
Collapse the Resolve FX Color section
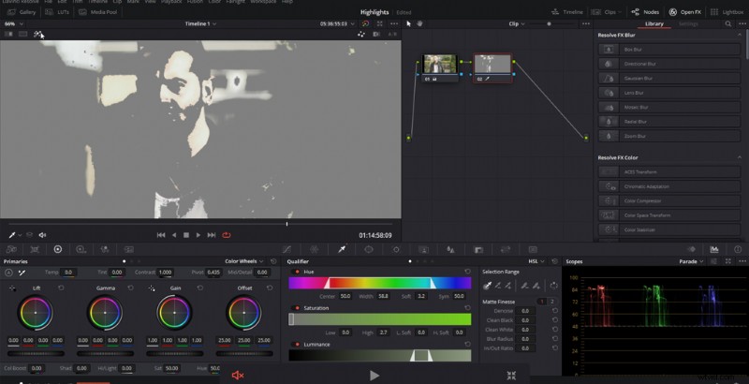(740, 157)
